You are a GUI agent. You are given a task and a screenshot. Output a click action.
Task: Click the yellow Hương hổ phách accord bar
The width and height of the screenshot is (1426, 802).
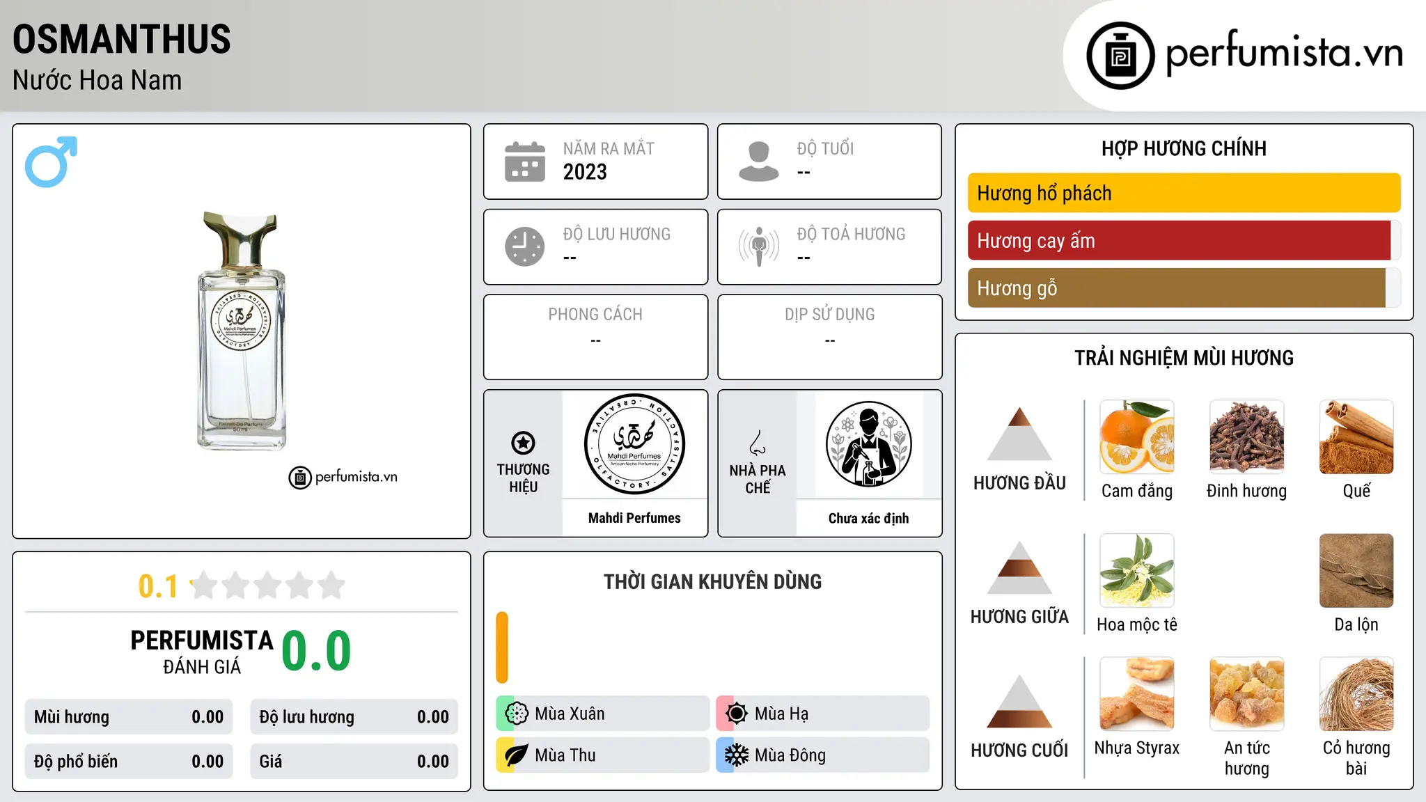1184,193
